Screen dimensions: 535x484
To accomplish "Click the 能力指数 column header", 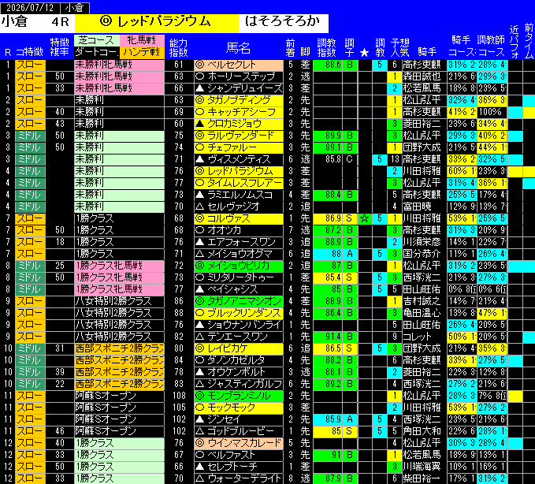I will pos(178,48).
